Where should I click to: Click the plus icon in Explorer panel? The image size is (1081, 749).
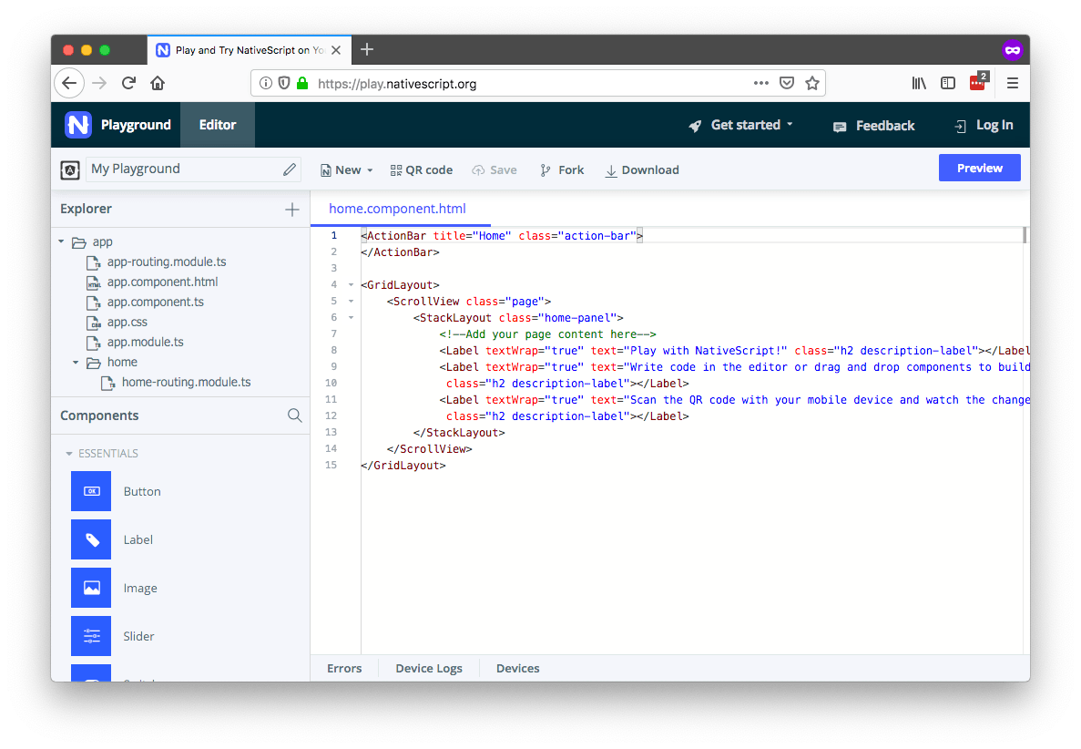coord(291,210)
